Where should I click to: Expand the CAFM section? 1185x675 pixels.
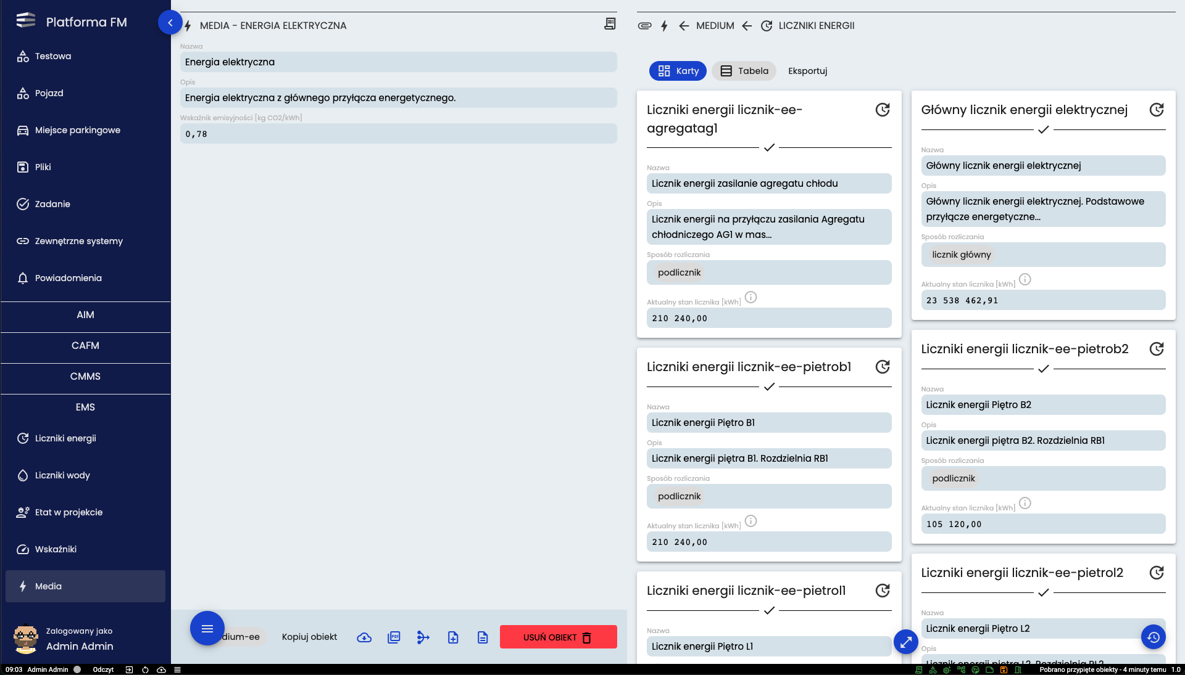[x=85, y=346]
